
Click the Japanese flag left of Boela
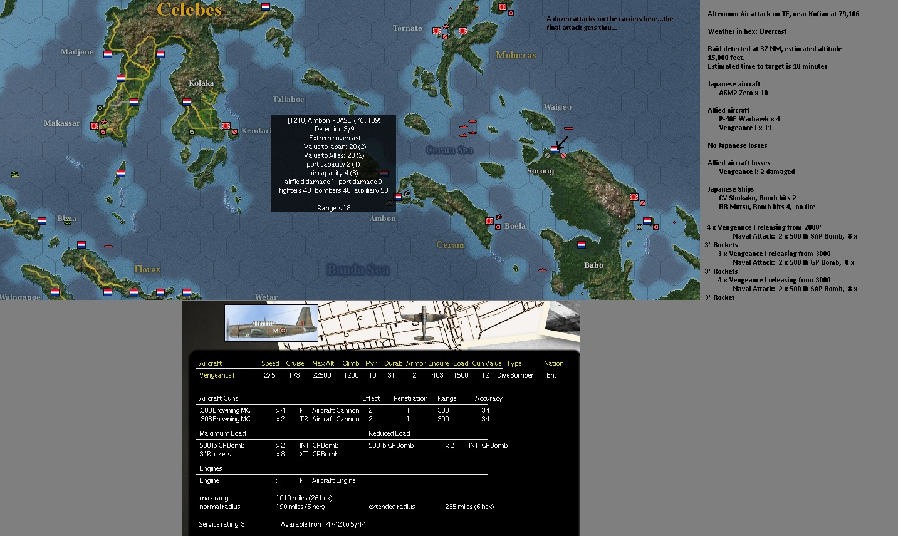(x=489, y=220)
